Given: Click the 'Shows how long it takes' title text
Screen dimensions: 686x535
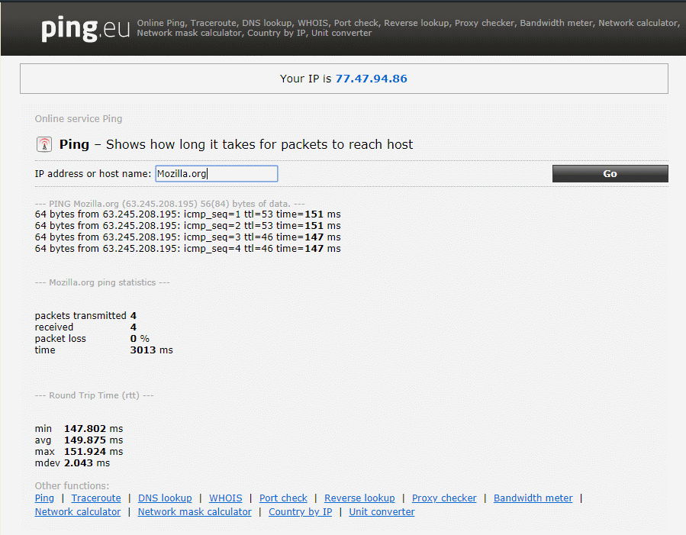Looking at the screenshot, I should (259, 144).
